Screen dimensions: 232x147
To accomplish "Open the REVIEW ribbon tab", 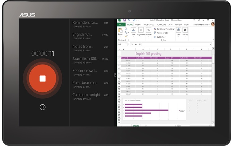I will 178,25.
